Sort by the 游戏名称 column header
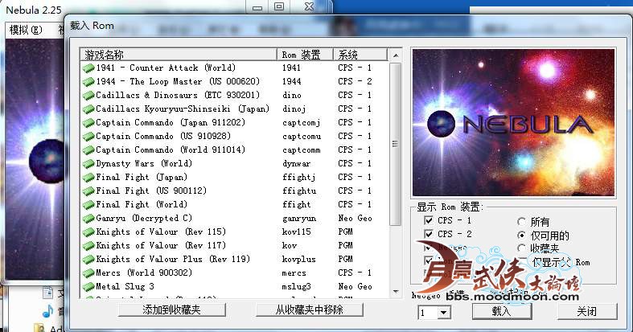This screenshot has height=332, width=633. point(179,55)
